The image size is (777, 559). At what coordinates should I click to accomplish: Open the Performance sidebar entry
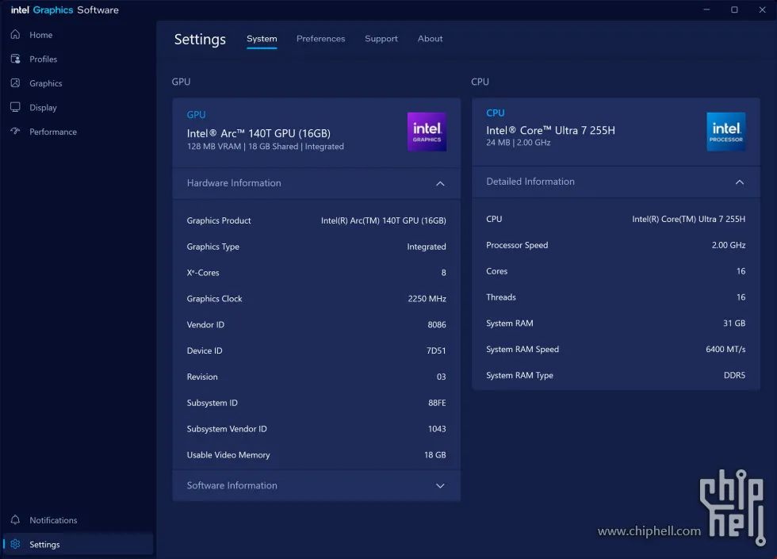pos(53,132)
